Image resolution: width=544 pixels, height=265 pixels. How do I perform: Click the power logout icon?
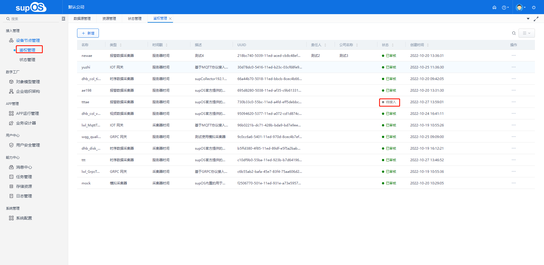[x=534, y=7]
